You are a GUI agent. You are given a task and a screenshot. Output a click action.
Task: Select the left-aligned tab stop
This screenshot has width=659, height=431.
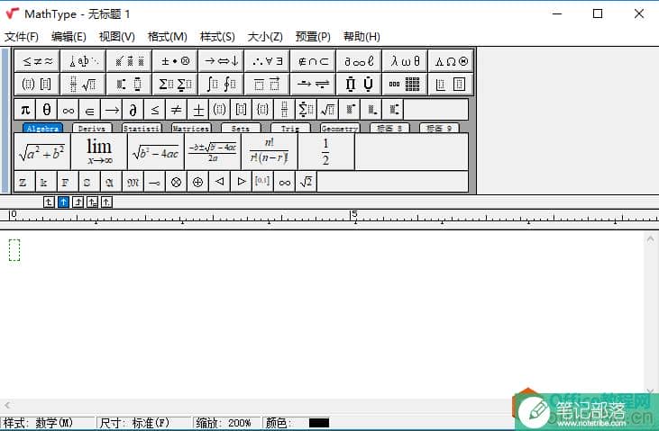click(x=49, y=202)
